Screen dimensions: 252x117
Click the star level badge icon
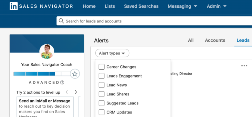click(75, 74)
